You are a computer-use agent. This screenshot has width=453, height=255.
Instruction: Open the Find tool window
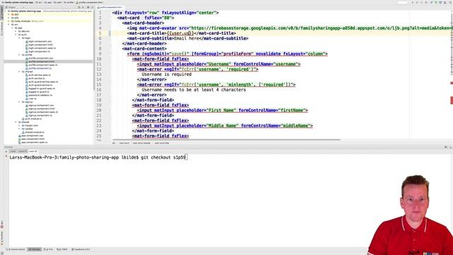(49, 249)
